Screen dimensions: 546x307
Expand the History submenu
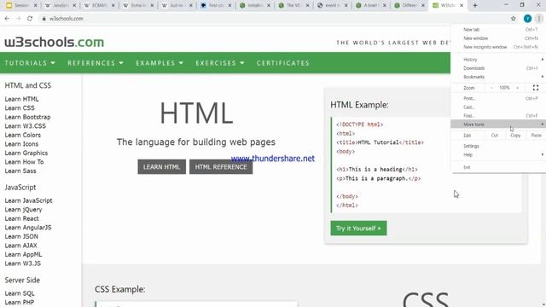tap(498, 60)
